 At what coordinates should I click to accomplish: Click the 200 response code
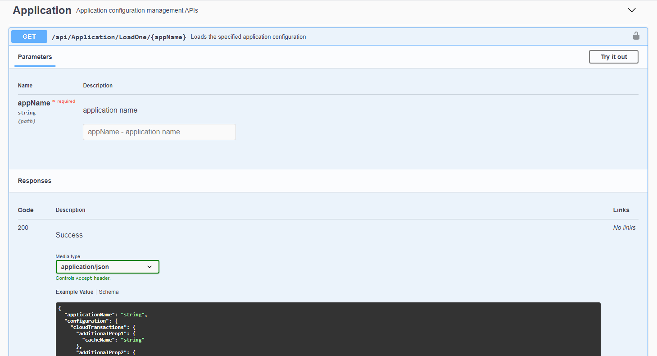pyautogui.click(x=23, y=228)
